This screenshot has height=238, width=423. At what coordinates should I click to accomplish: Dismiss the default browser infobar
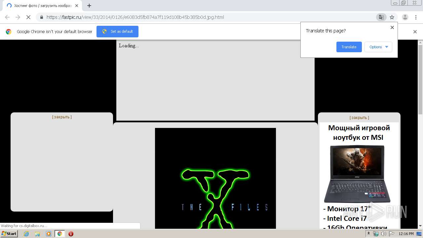pos(415,32)
